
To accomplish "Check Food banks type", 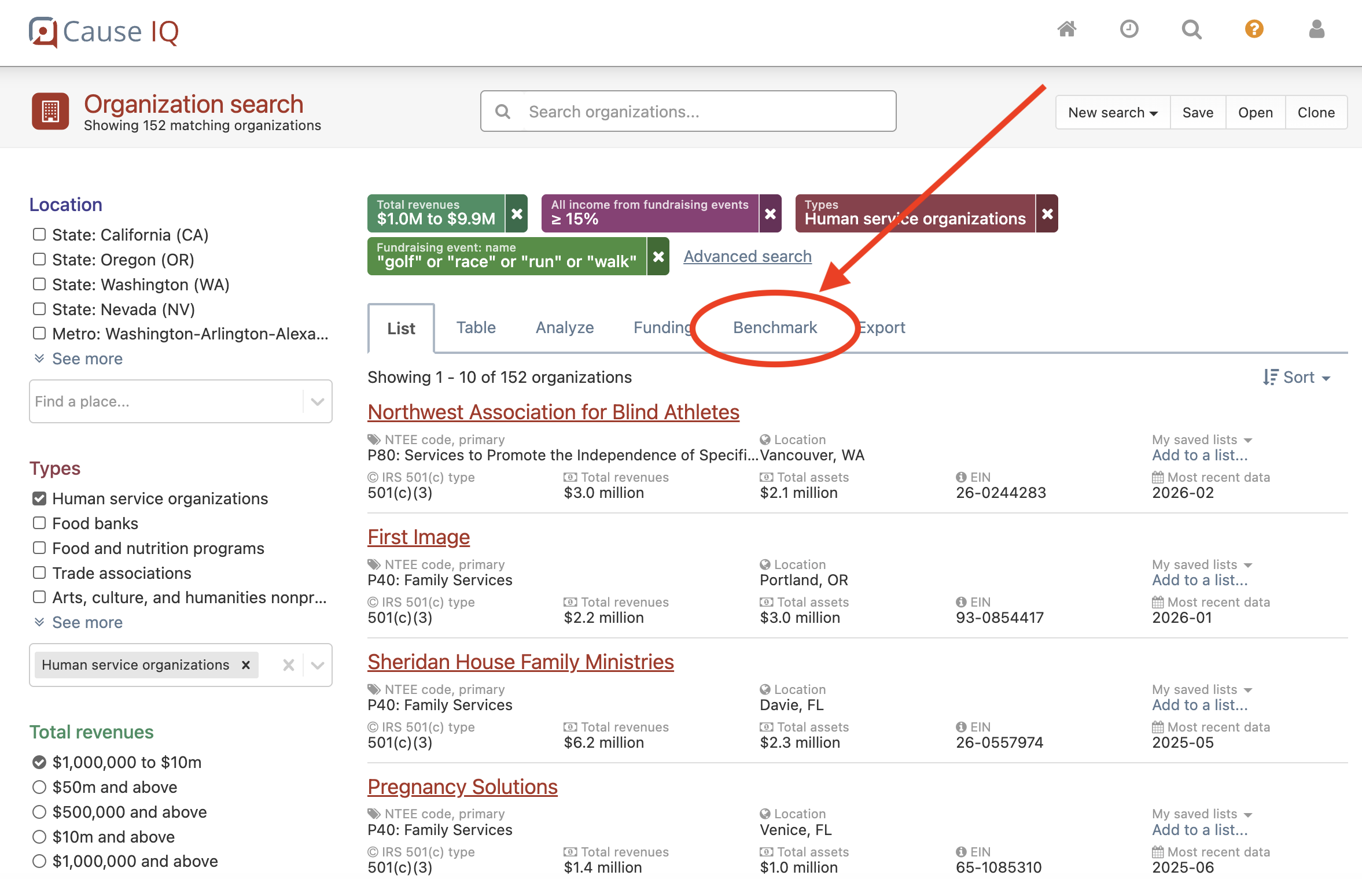I will coord(39,523).
